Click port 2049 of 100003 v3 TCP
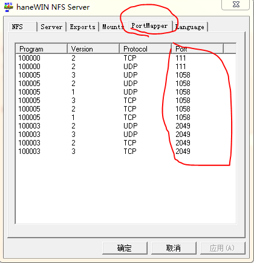Image resolution: width=254 pixels, height=263 pixels. click(183, 151)
